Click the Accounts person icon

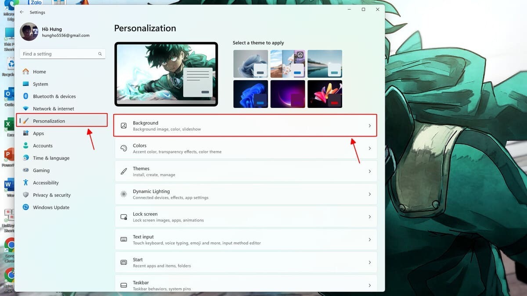[25, 146]
